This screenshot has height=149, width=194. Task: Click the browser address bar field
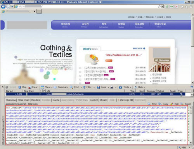click(x=87, y=6)
